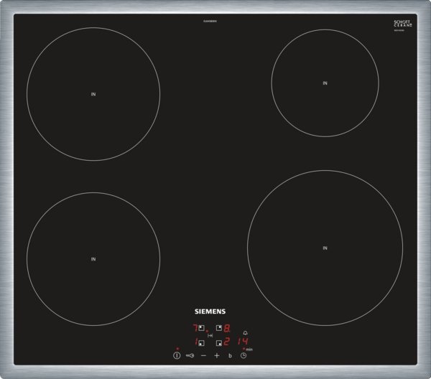The height and width of the screenshot is (379, 431).
Task: Click the "min" label under the timer
Action: coord(249,350)
